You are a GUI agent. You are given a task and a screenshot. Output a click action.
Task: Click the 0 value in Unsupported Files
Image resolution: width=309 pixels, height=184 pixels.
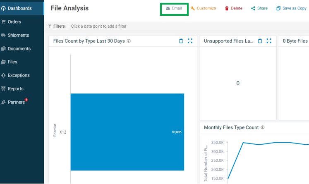pyautogui.click(x=238, y=83)
